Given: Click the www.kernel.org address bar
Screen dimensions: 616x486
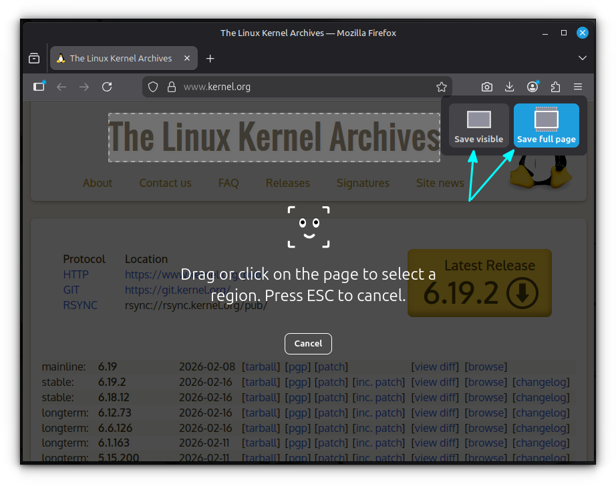Looking at the screenshot, I should pos(301,87).
